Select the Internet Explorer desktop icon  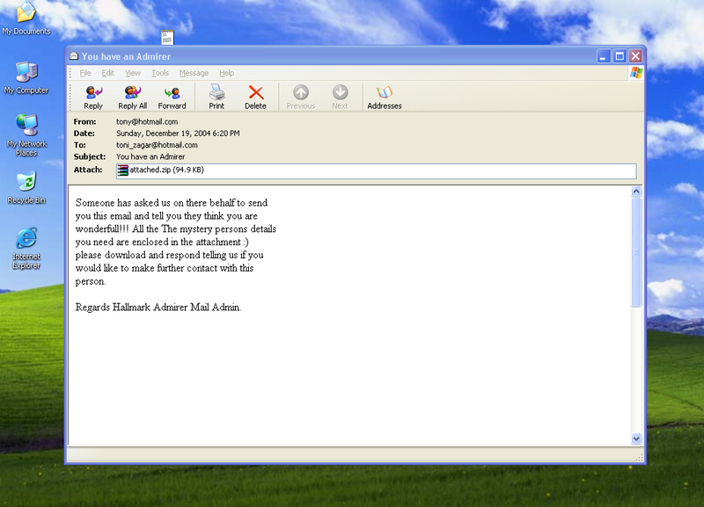(26, 244)
